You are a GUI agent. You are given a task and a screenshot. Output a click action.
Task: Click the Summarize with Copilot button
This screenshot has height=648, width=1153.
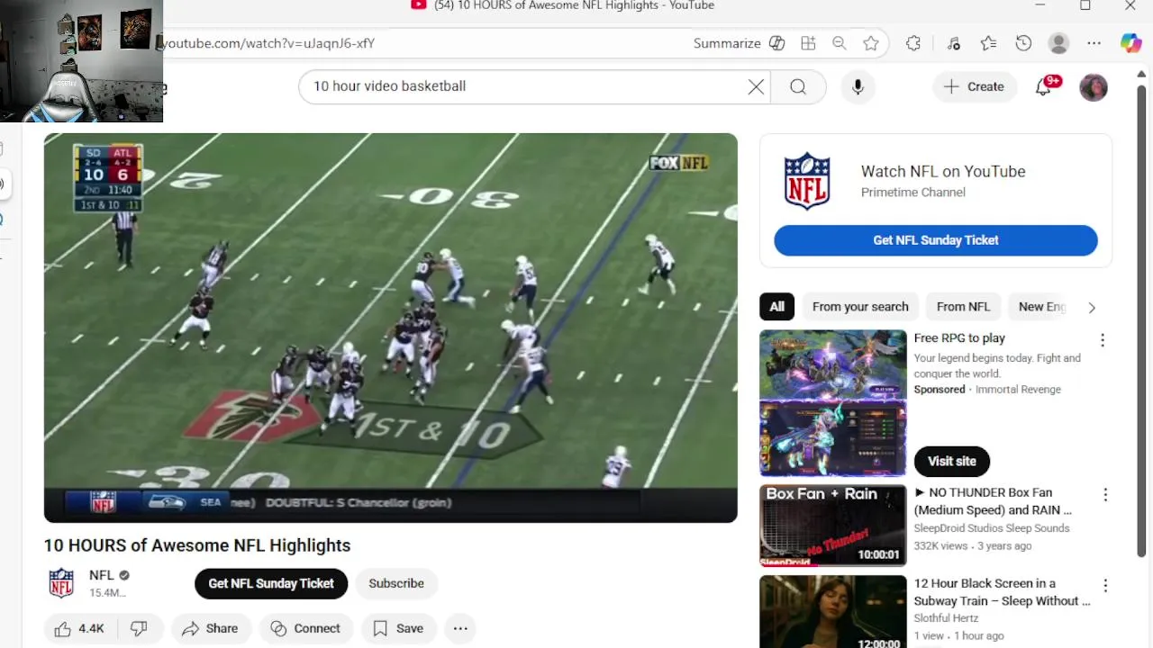coord(739,43)
